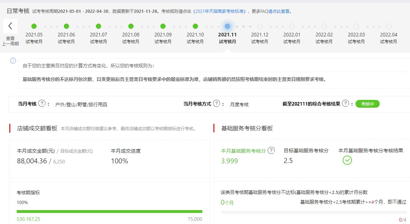Open help icon next to 综合考核结果

[346, 103]
